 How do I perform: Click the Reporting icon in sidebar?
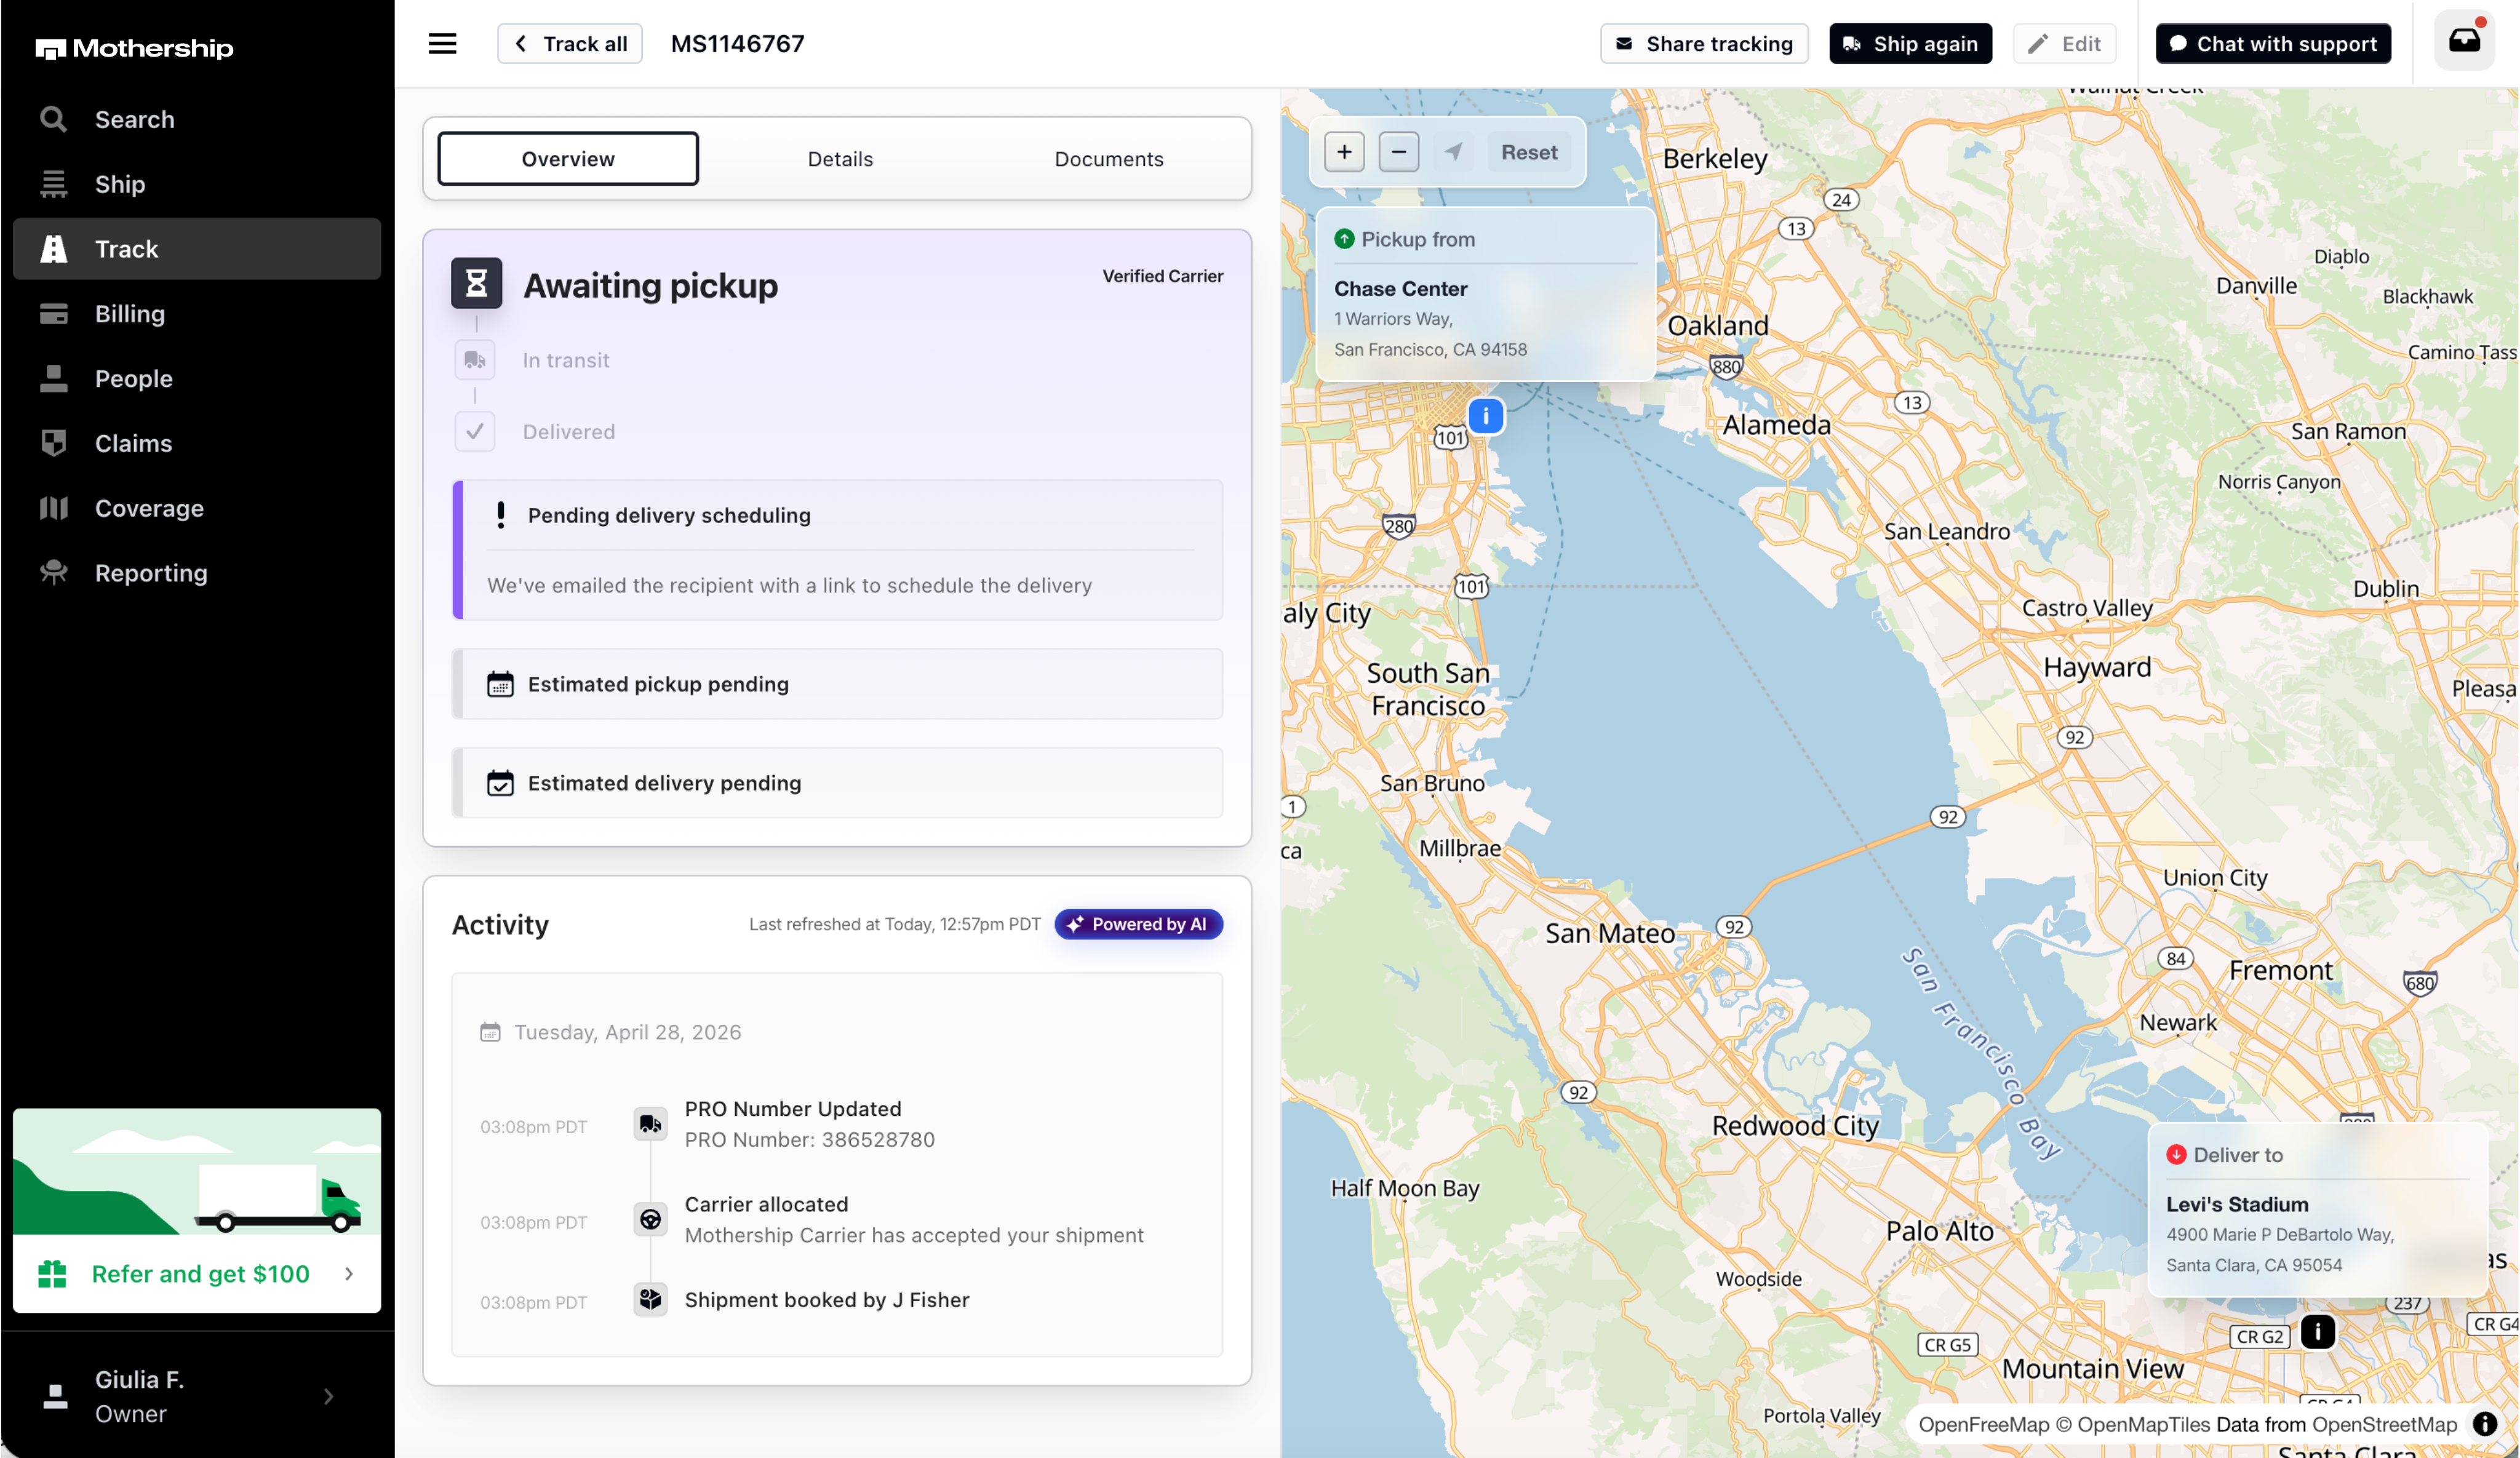tap(53, 573)
